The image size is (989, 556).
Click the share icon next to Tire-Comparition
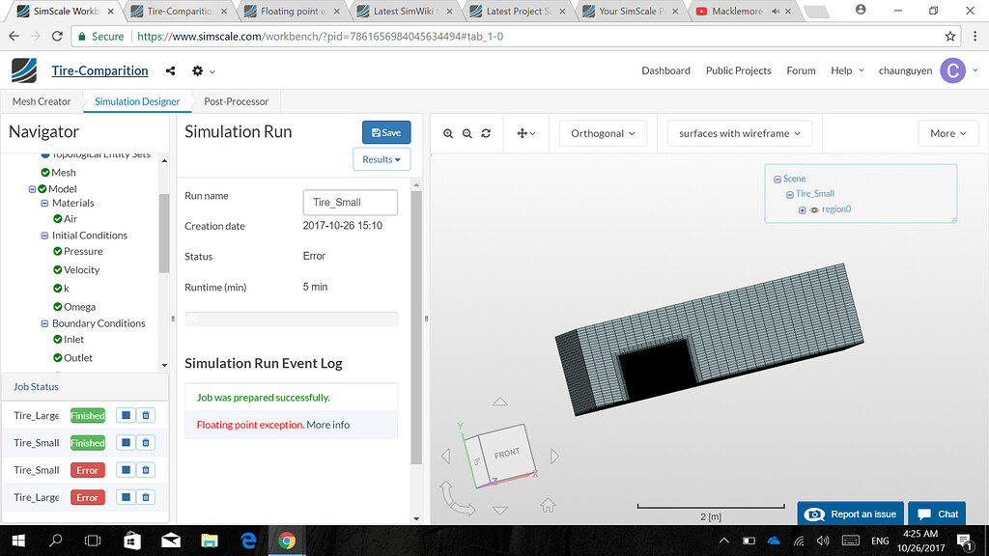point(170,70)
